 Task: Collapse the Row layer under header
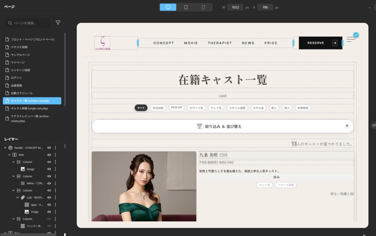tap(9, 155)
